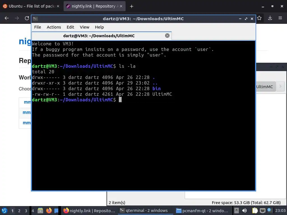Viewport: 287px width, 215px height.
Task: Click the path bar right arrow in the file manager
Action: (x=280, y=86)
